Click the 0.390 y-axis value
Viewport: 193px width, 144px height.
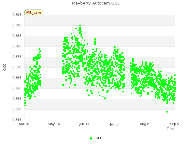pos(17,25)
